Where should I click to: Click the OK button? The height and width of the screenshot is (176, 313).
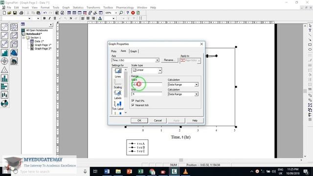tap(139, 121)
